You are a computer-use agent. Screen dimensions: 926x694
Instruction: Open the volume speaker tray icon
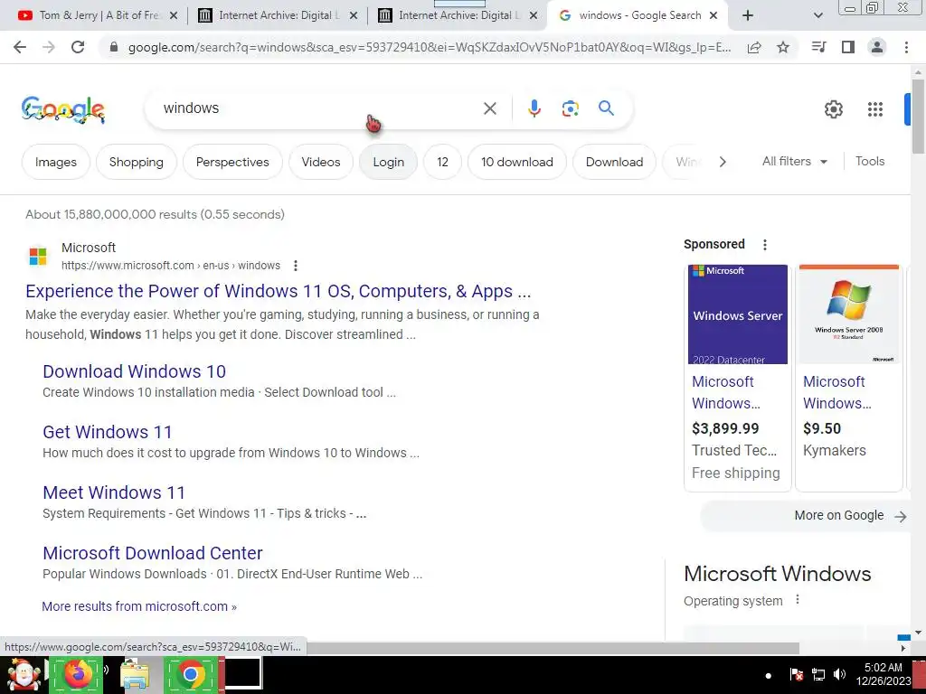point(839,674)
